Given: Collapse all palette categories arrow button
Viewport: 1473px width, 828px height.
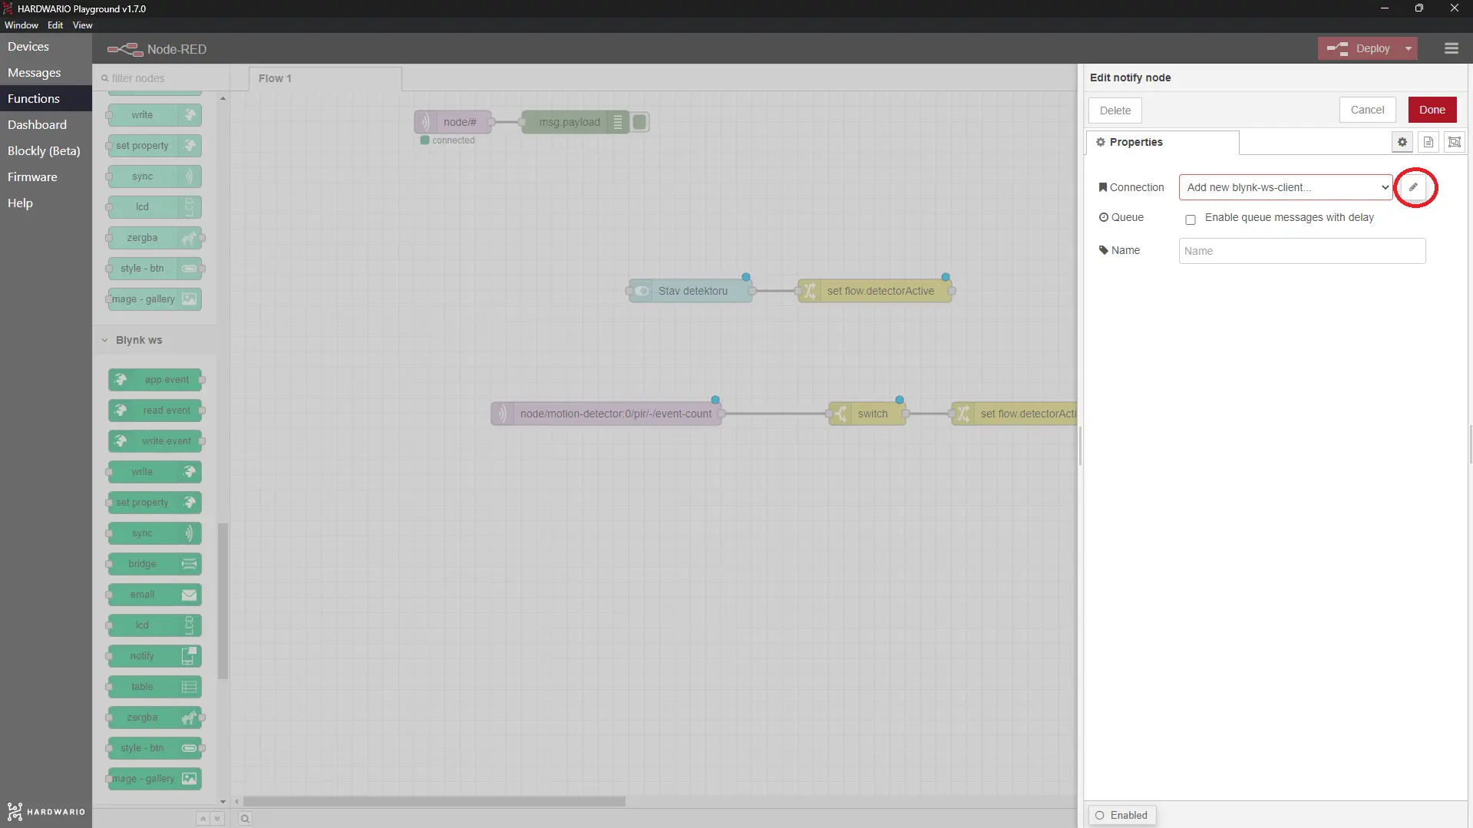Looking at the screenshot, I should (x=203, y=819).
